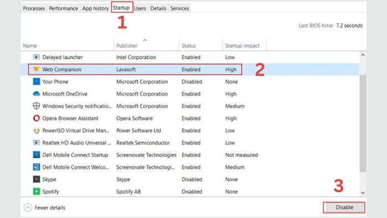This screenshot has height=218, width=387.
Task: Click Disabled status of Your Phone
Action: pyautogui.click(x=192, y=82)
